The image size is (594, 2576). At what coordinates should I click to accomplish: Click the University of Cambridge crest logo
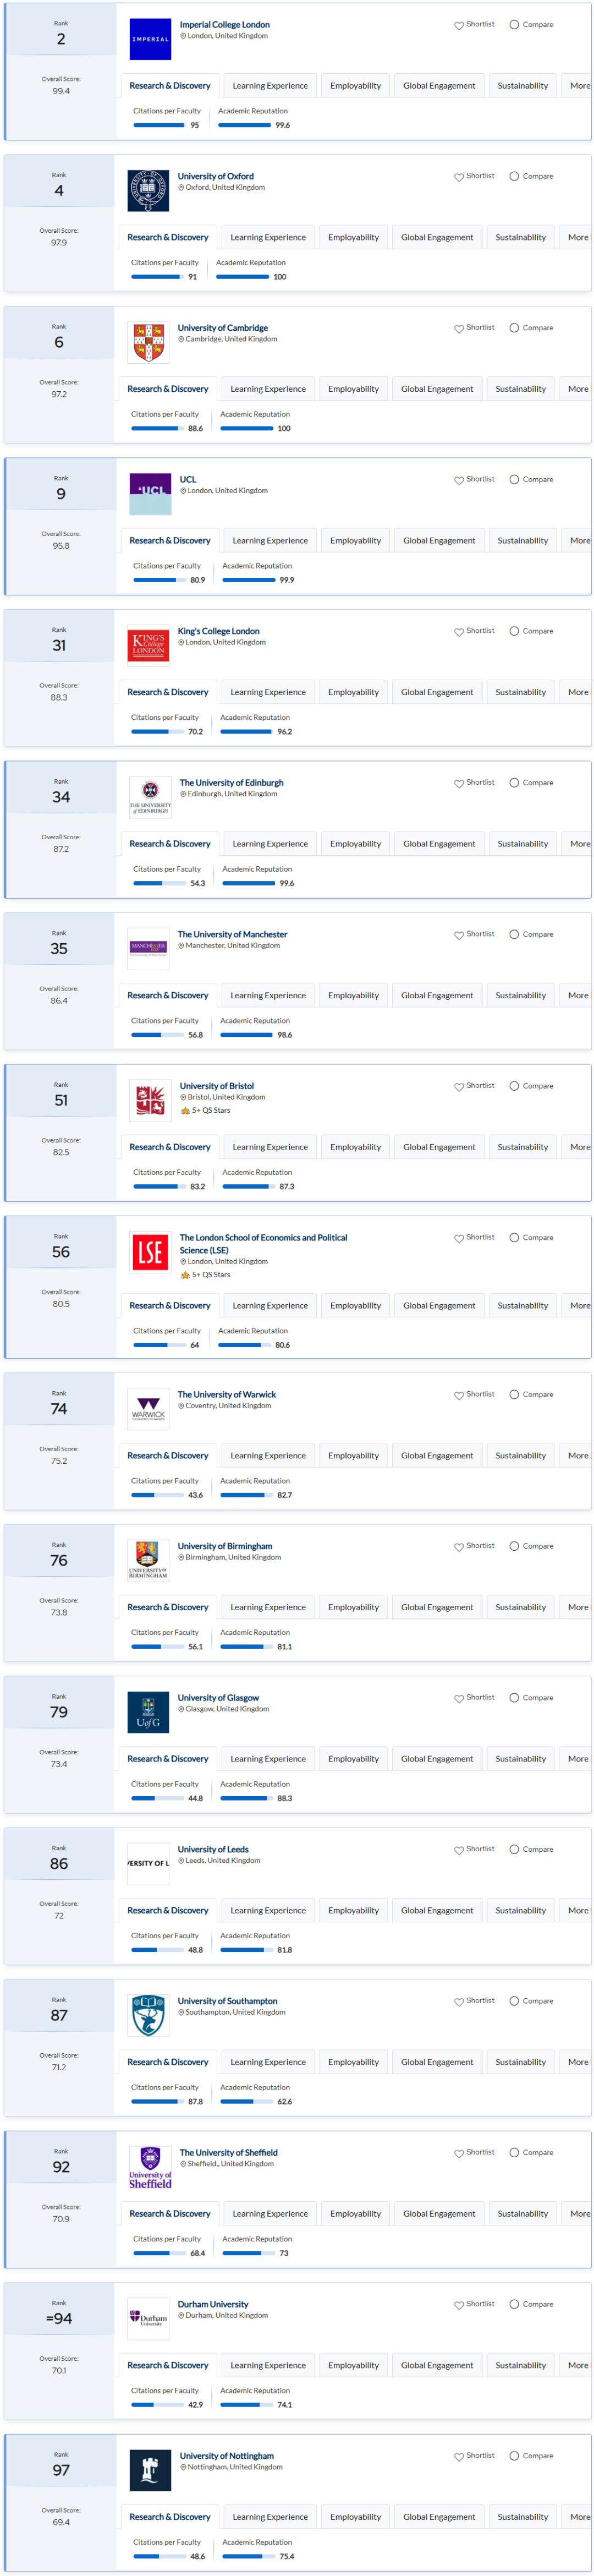[x=148, y=342]
